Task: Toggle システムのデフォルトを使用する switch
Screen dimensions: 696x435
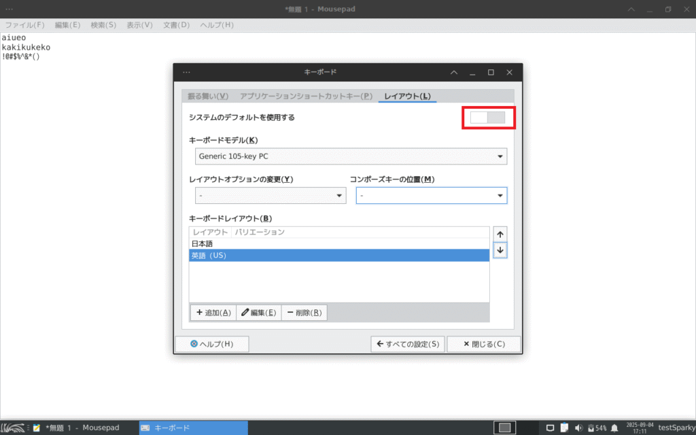Action: (x=488, y=118)
